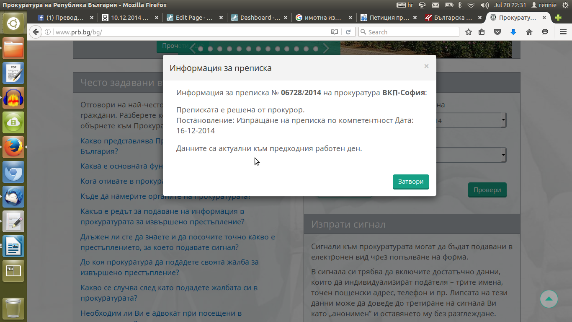Toggle Reader View in address bar
572x322 pixels.
334,32
